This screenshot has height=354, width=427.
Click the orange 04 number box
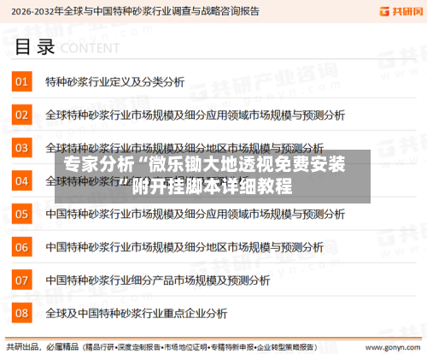coord(22,180)
